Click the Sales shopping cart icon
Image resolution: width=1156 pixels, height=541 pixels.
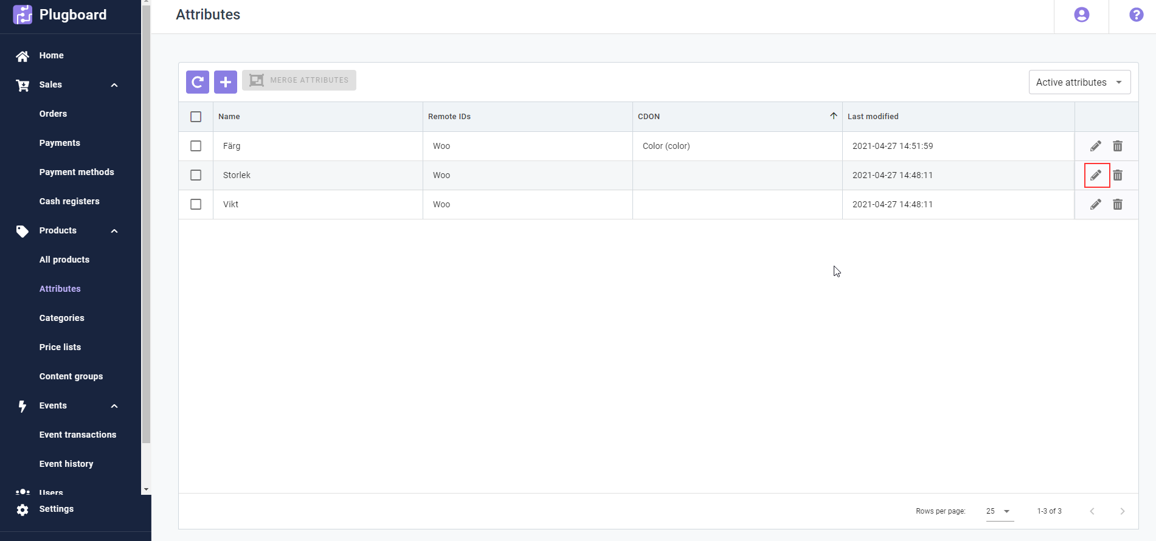pyautogui.click(x=22, y=85)
